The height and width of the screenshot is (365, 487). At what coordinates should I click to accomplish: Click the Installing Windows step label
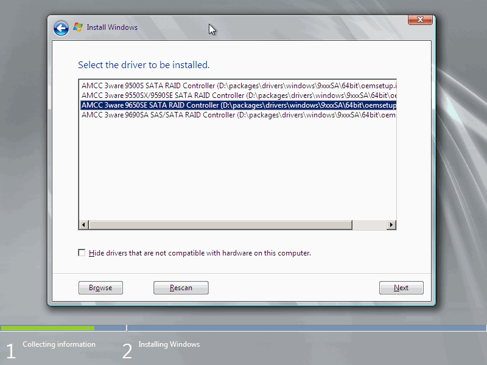pos(169,344)
